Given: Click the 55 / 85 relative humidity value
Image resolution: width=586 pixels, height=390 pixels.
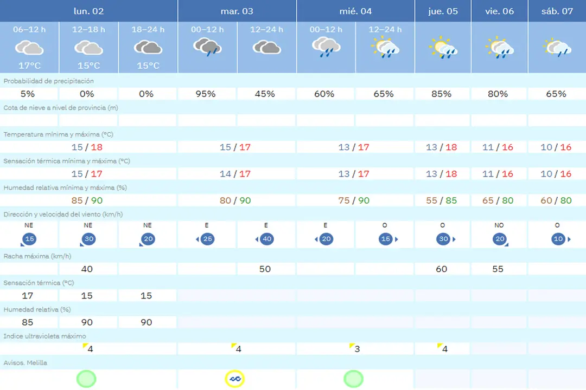Looking at the screenshot, I should click(x=442, y=200).
